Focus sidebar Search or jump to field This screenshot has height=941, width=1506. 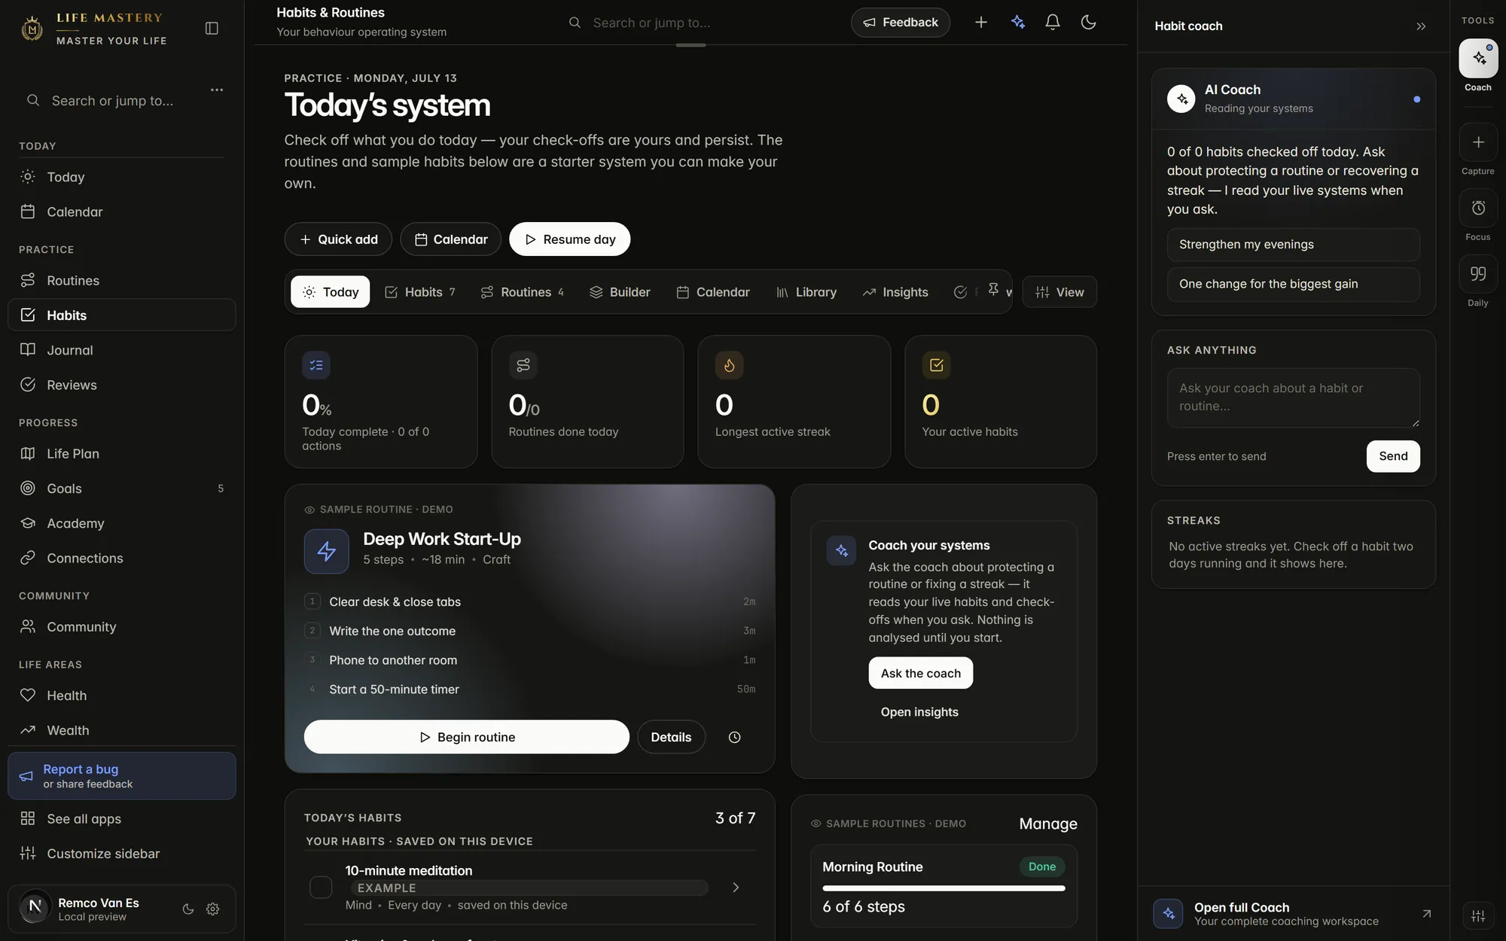(x=113, y=101)
